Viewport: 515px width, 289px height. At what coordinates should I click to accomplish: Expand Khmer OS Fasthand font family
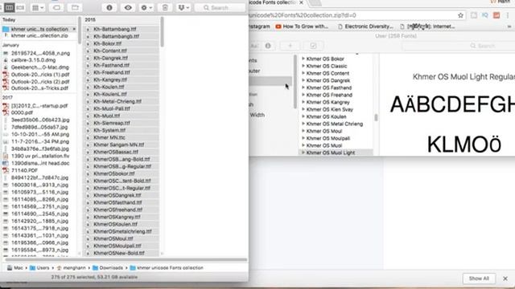[x=303, y=88]
